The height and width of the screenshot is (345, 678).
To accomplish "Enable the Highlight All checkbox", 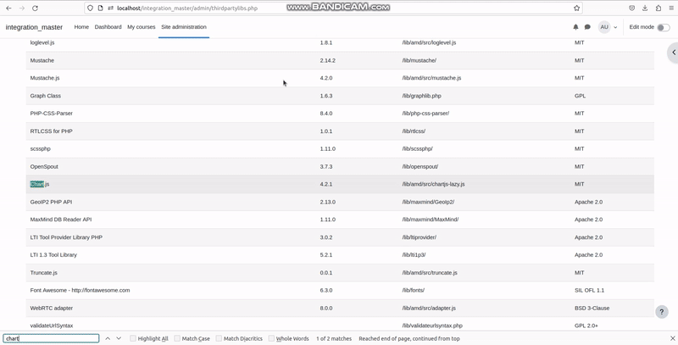I will tap(133, 338).
